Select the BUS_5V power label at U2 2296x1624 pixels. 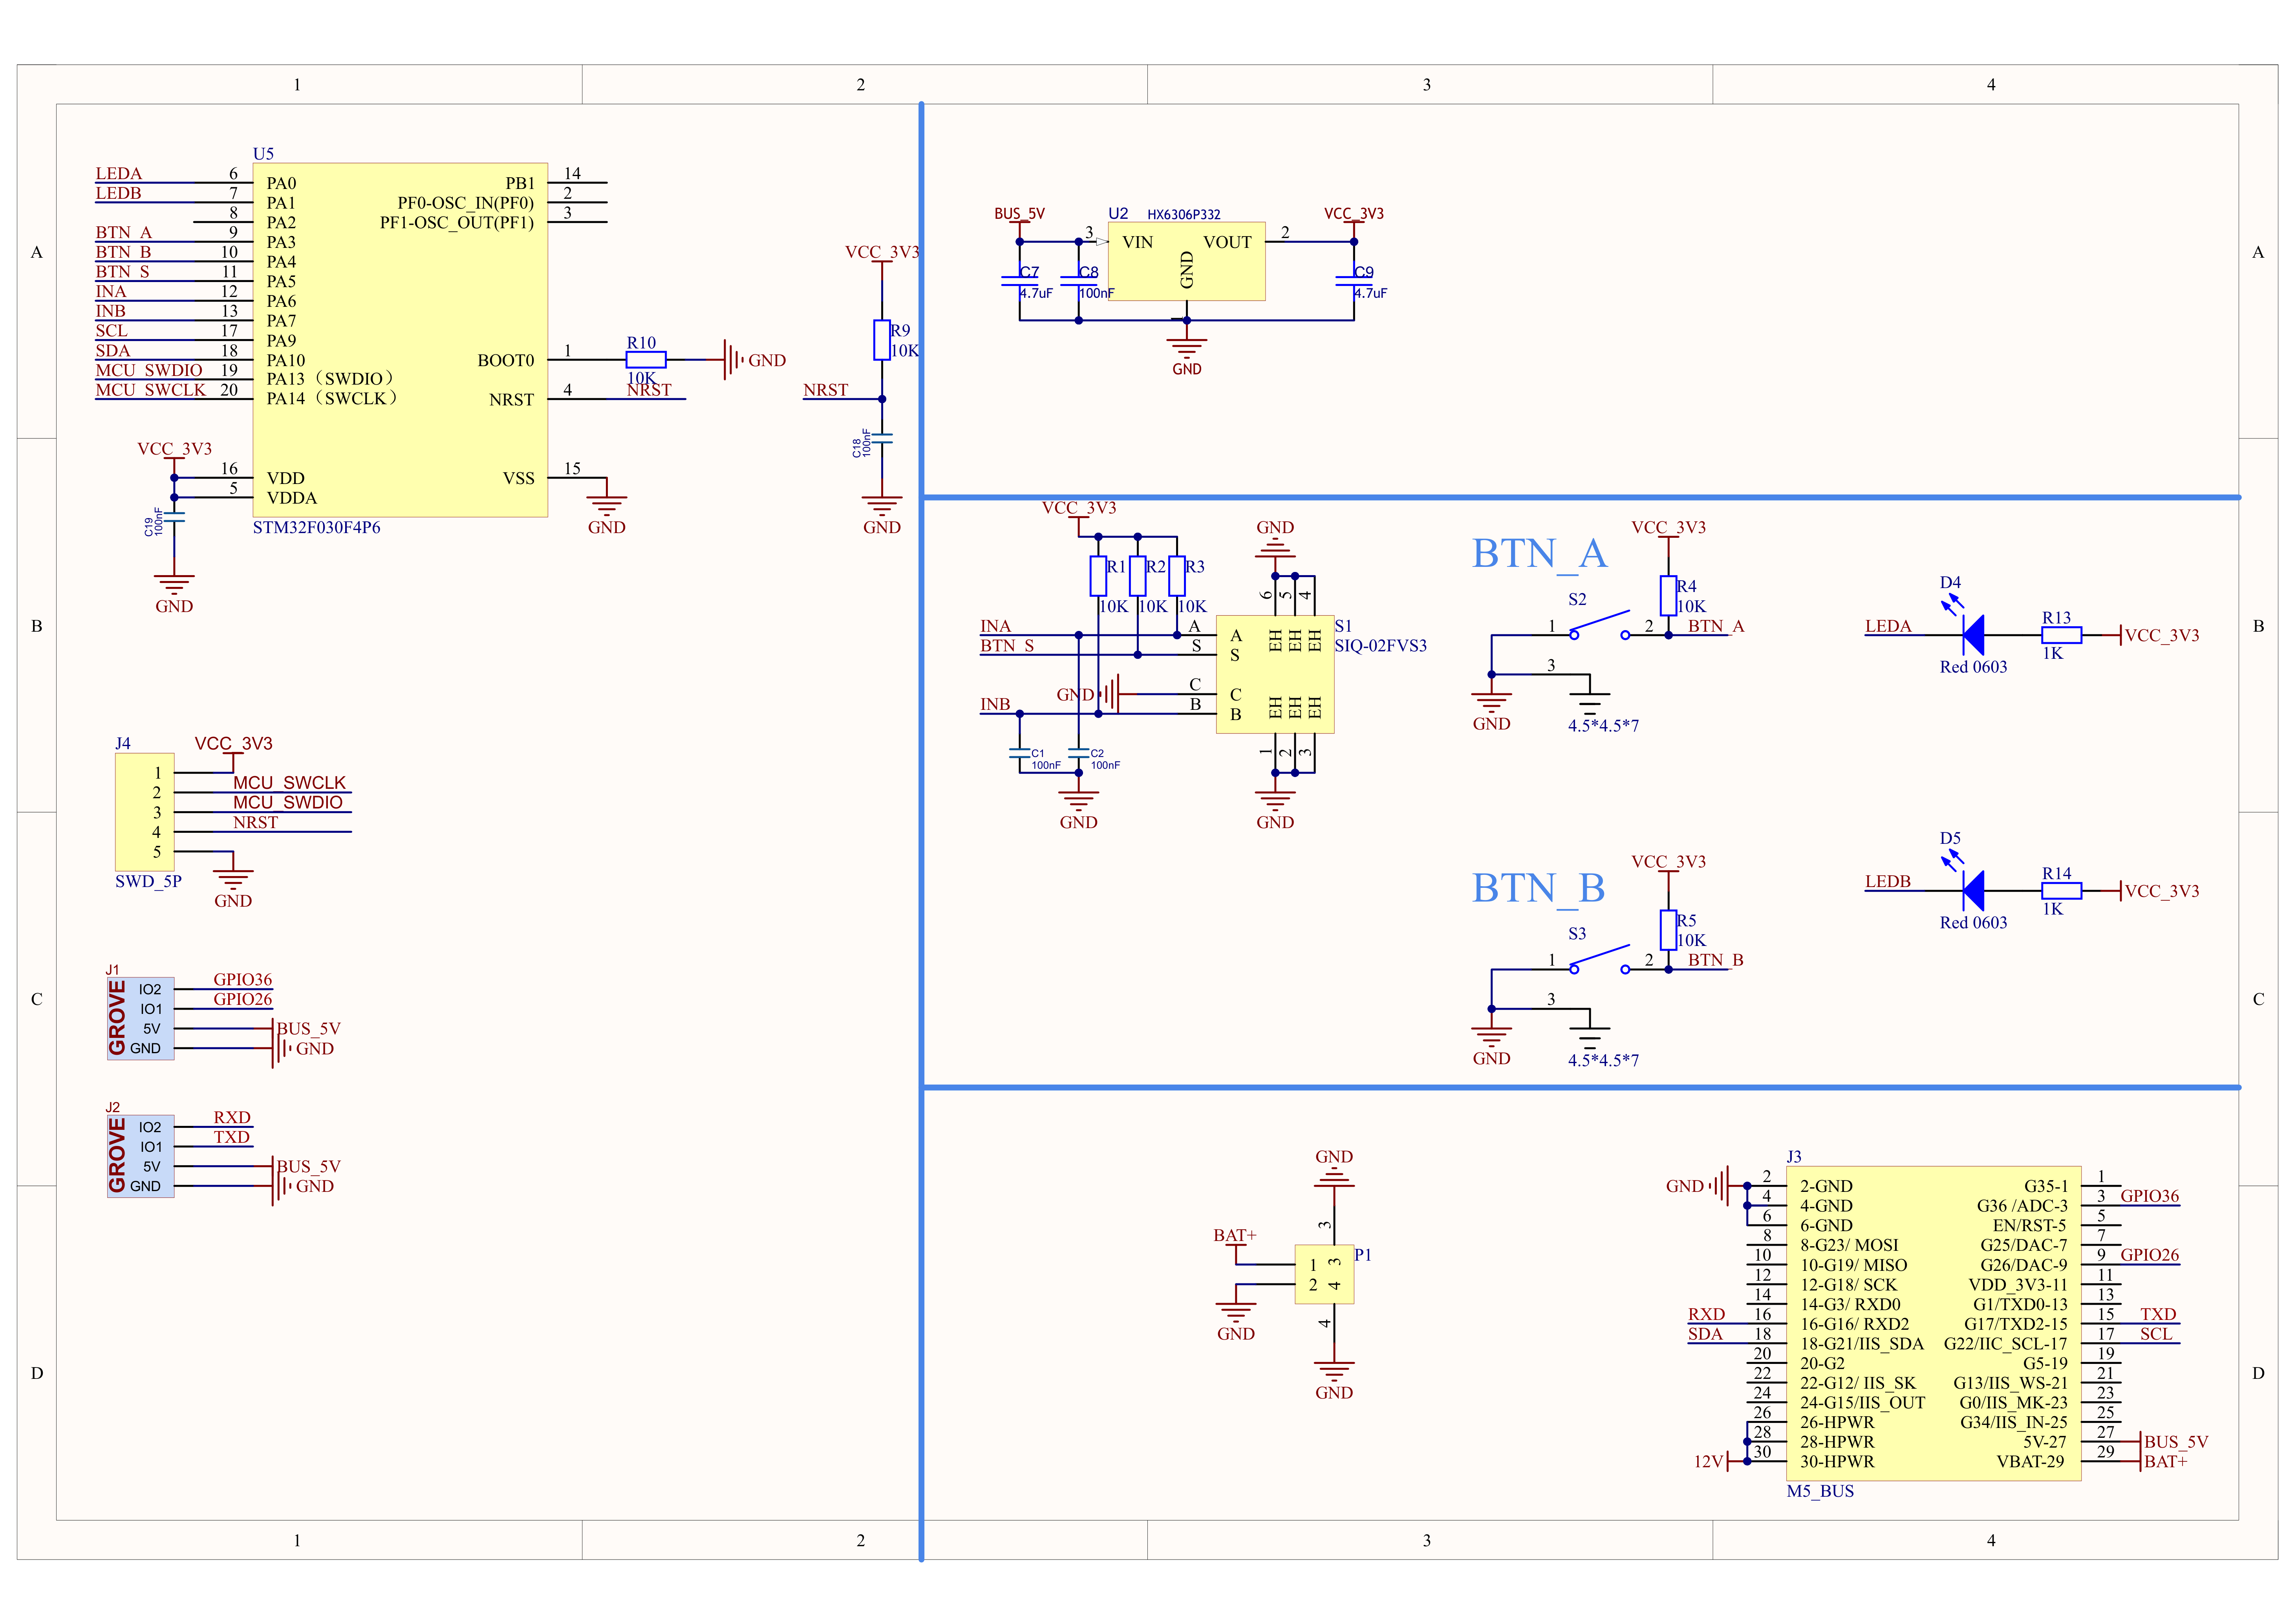1019,213
